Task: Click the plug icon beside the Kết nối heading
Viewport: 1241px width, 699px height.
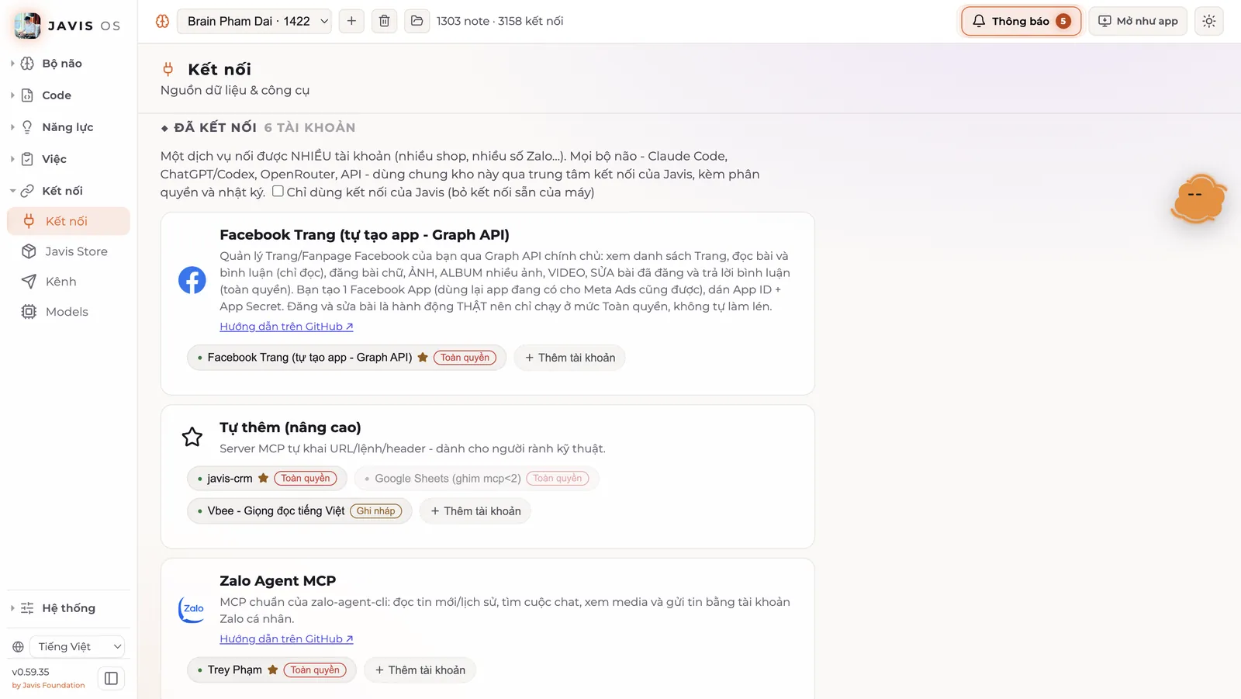Action: [x=168, y=69]
